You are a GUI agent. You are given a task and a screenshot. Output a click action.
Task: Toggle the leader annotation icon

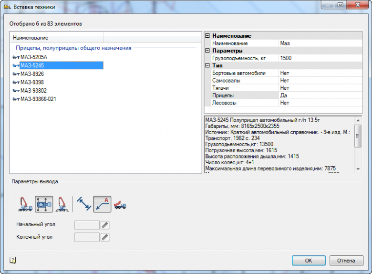(102, 204)
